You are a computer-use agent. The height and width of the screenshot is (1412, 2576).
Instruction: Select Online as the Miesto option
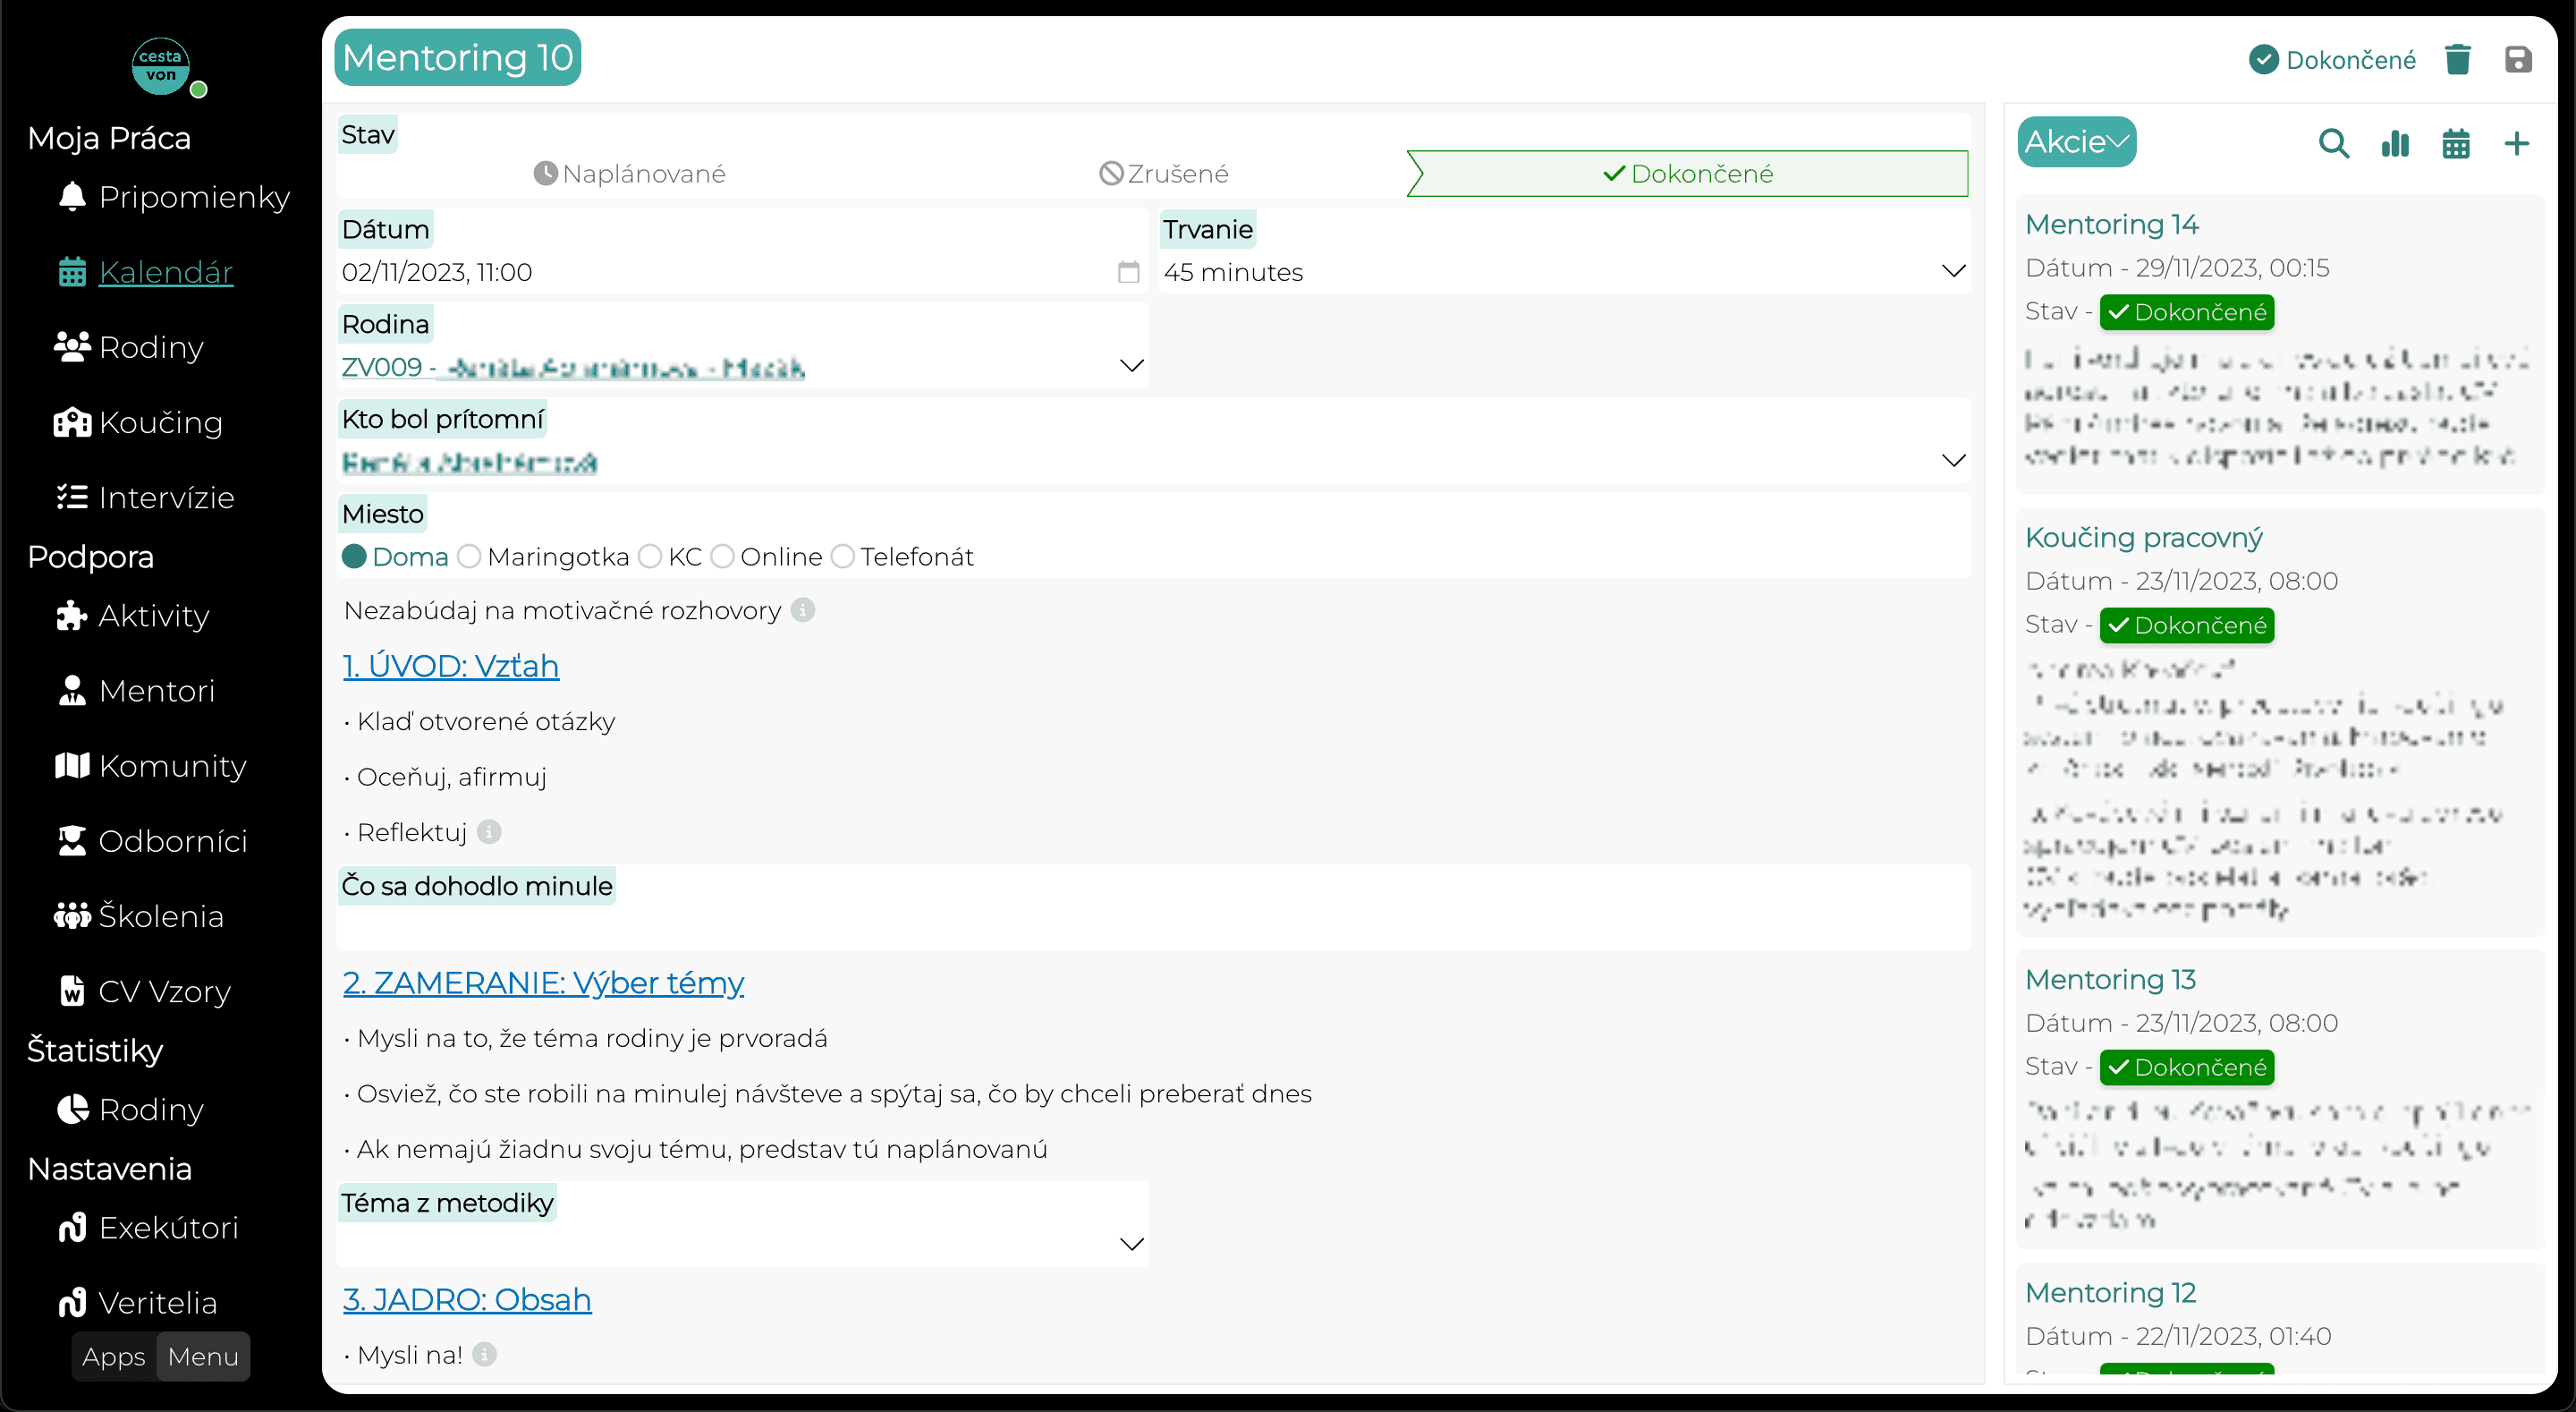coord(722,557)
